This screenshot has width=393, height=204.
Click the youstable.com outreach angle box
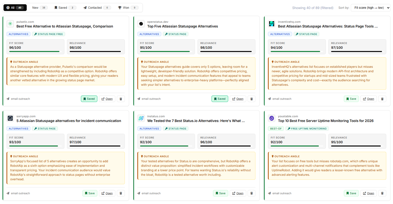[x=327, y=166]
